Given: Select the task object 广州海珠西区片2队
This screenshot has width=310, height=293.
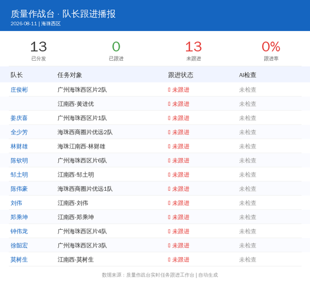Looking at the screenshot, I should click(82, 90).
